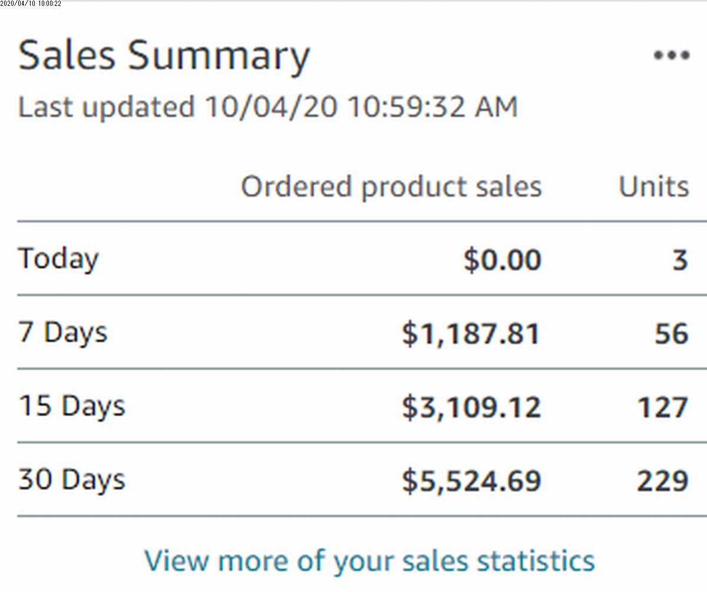The height and width of the screenshot is (592, 707).
Task: Click the 56 units value
Action: click(671, 334)
